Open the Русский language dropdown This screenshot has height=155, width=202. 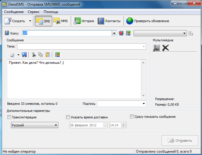pyautogui.click(x=35, y=125)
